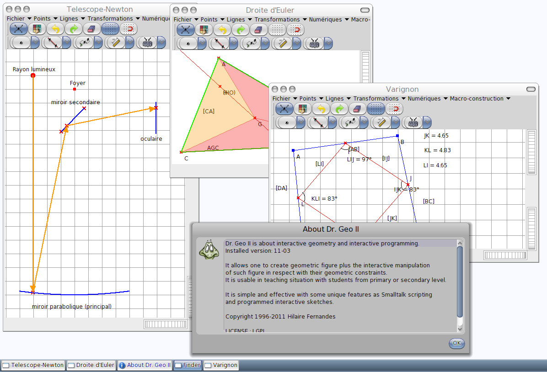Screen dimensions: 547x372
Task: Switch to Varignon in the taskbar
Action: coord(221,365)
